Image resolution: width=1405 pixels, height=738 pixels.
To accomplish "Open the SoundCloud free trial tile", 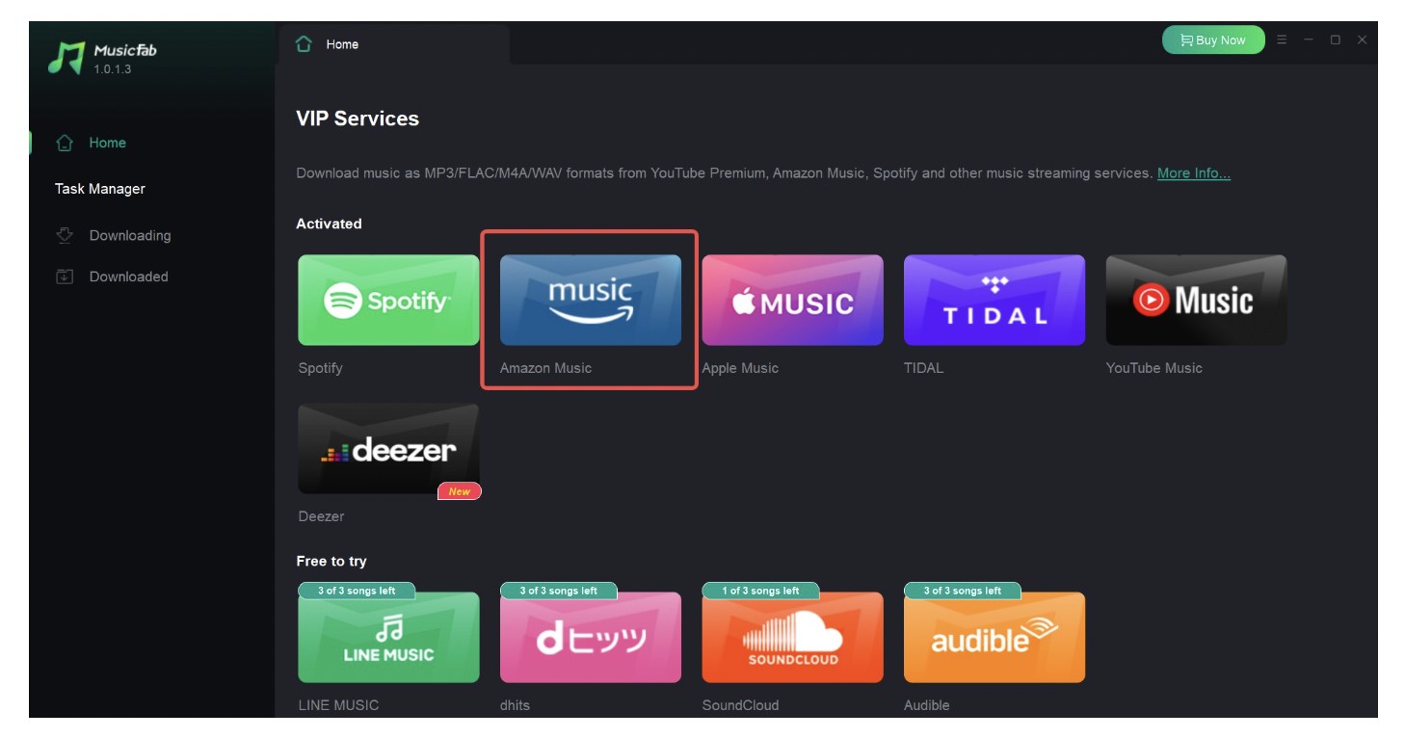I will tap(792, 637).
